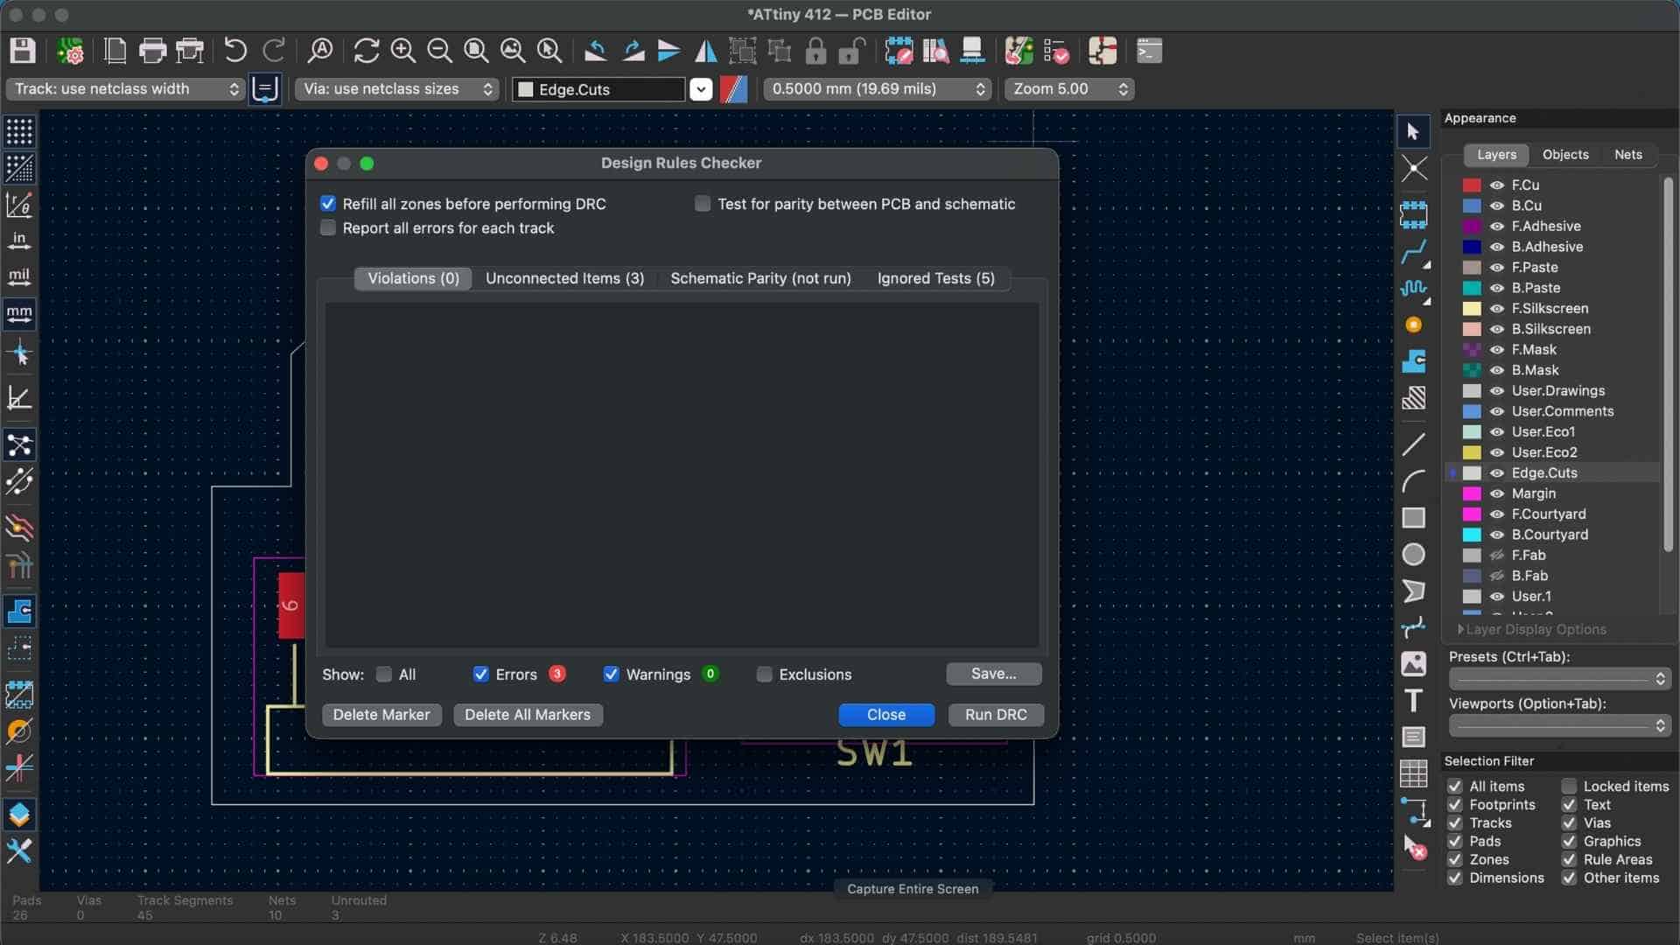This screenshot has height=945, width=1680.
Task: Click the Run DRC button
Action: pos(996,715)
